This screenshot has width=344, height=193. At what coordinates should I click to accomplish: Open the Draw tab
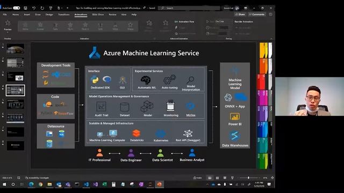coord(38,14)
